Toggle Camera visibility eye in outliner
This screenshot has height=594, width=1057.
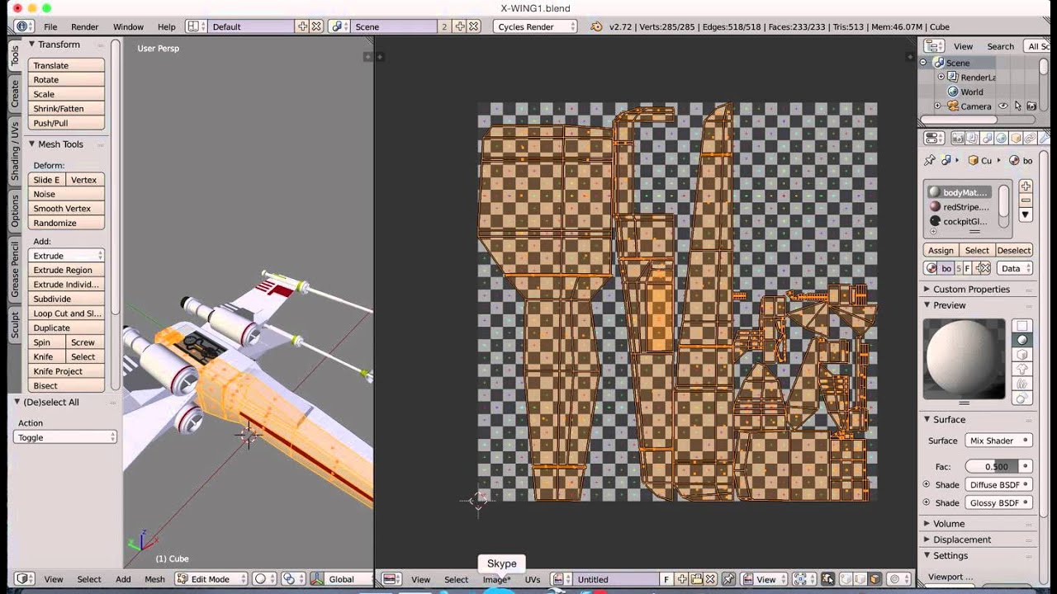pyautogui.click(x=1003, y=106)
